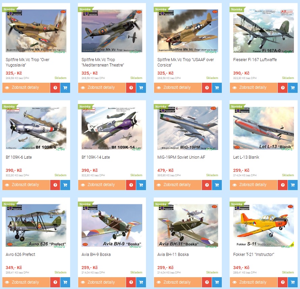Viewport: 300px width, 289px height.
Task: Show details for Fieseler Fi 167 Luftwaffe
Action: (x=253, y=88)
